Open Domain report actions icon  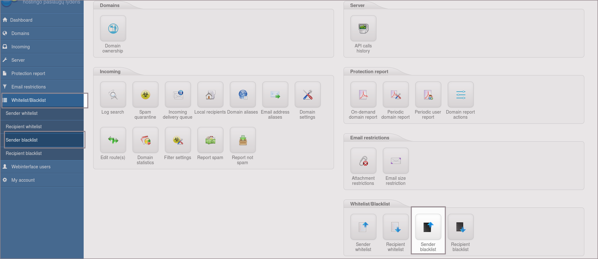coord(461,95)
